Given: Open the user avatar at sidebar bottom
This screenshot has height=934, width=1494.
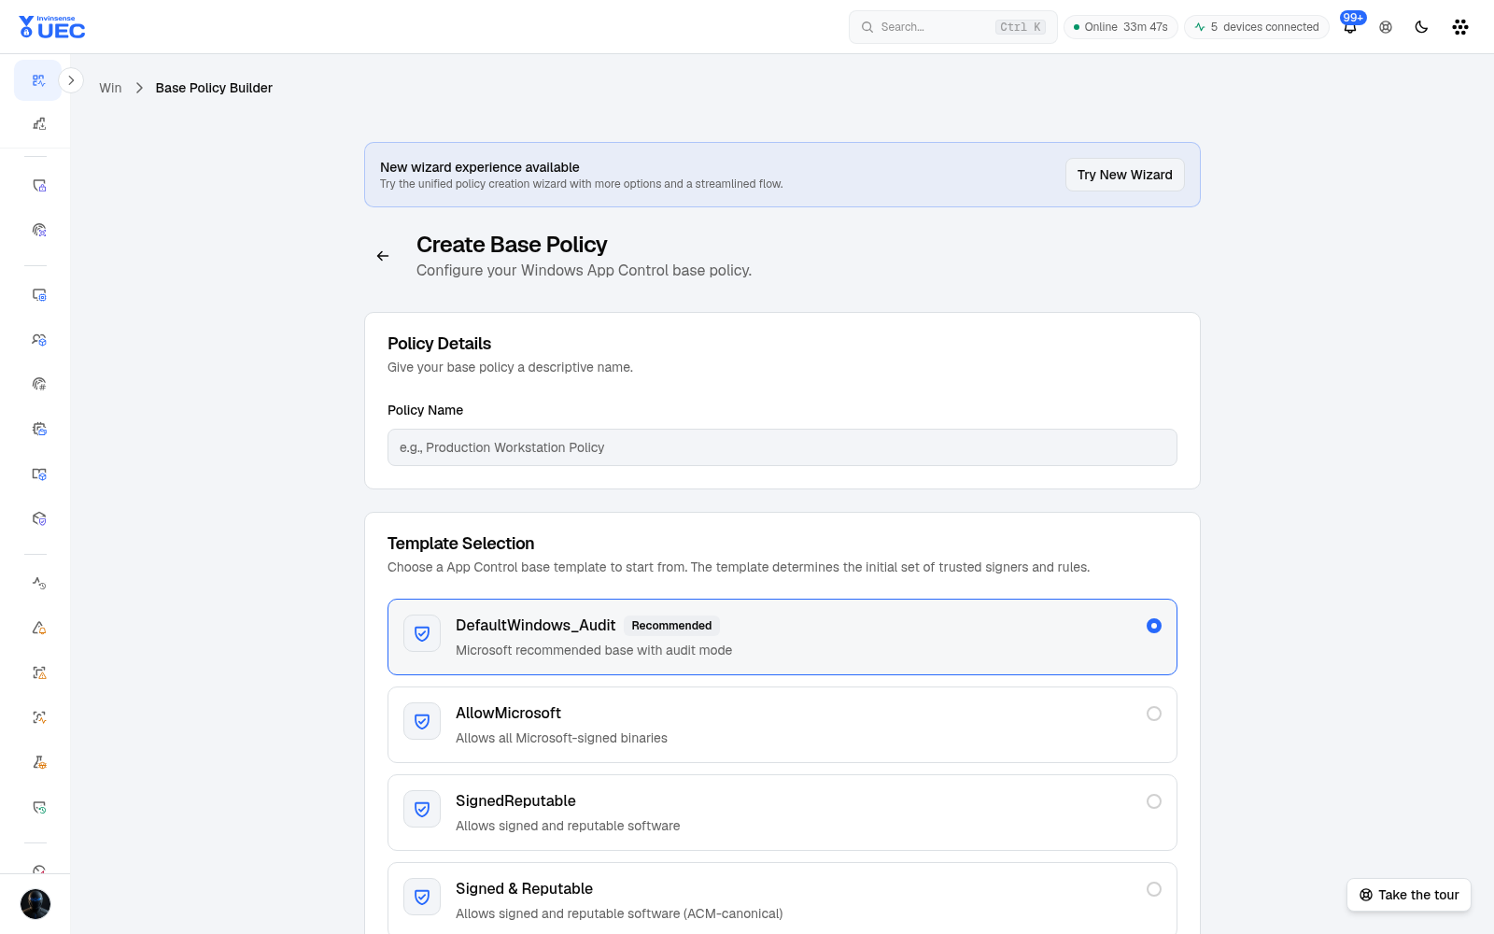Looking at the screenshot, I should [x=35, y=904].
